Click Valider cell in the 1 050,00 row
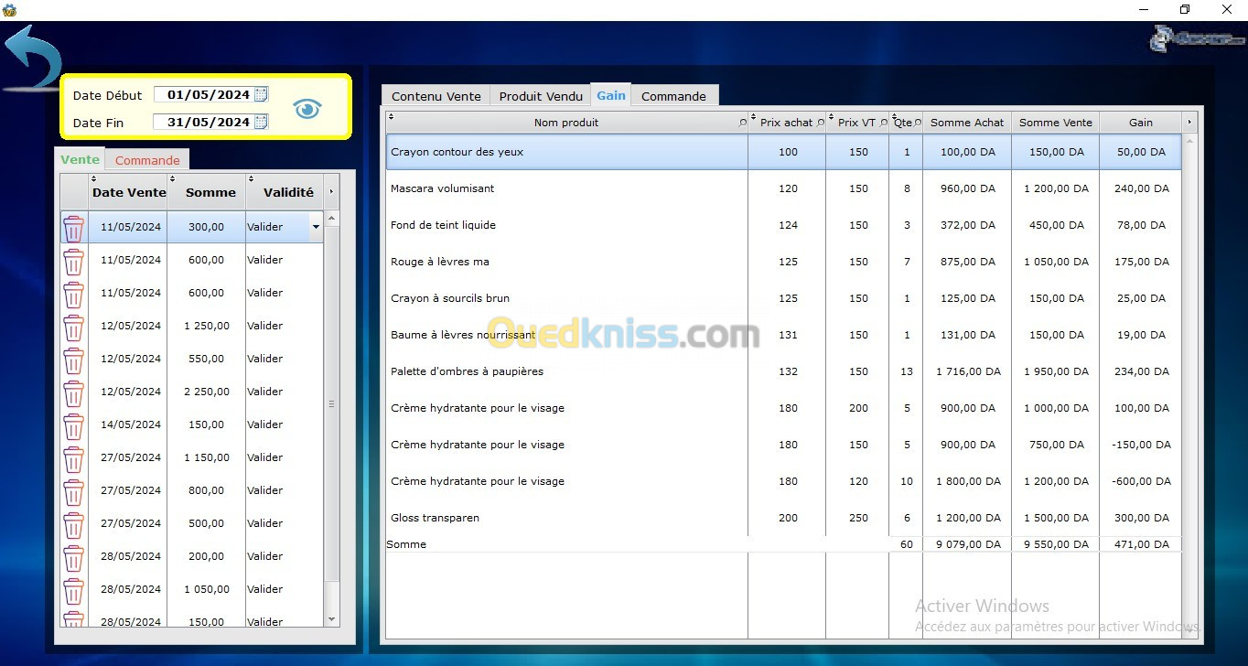Image resolution: width=1248 pixels, height=666 pixels. pos(285,589)
